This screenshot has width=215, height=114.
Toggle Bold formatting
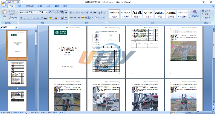tap(21, 18)
